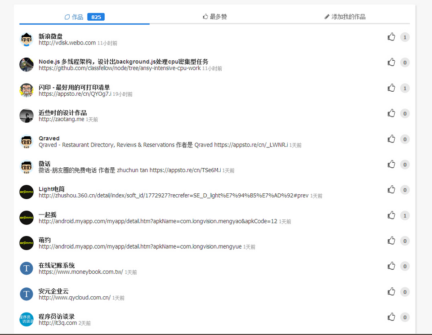432x335 pixels.
Task: Open the 新浪微盘 title link
Action: (x=51, y=36)
